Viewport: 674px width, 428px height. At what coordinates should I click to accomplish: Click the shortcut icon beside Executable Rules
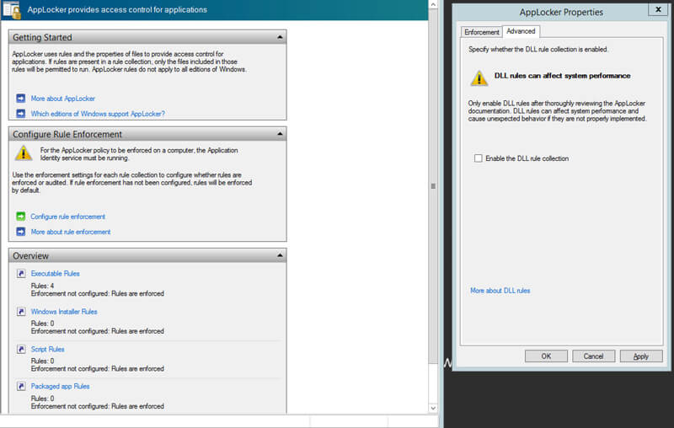coord(21,273)
